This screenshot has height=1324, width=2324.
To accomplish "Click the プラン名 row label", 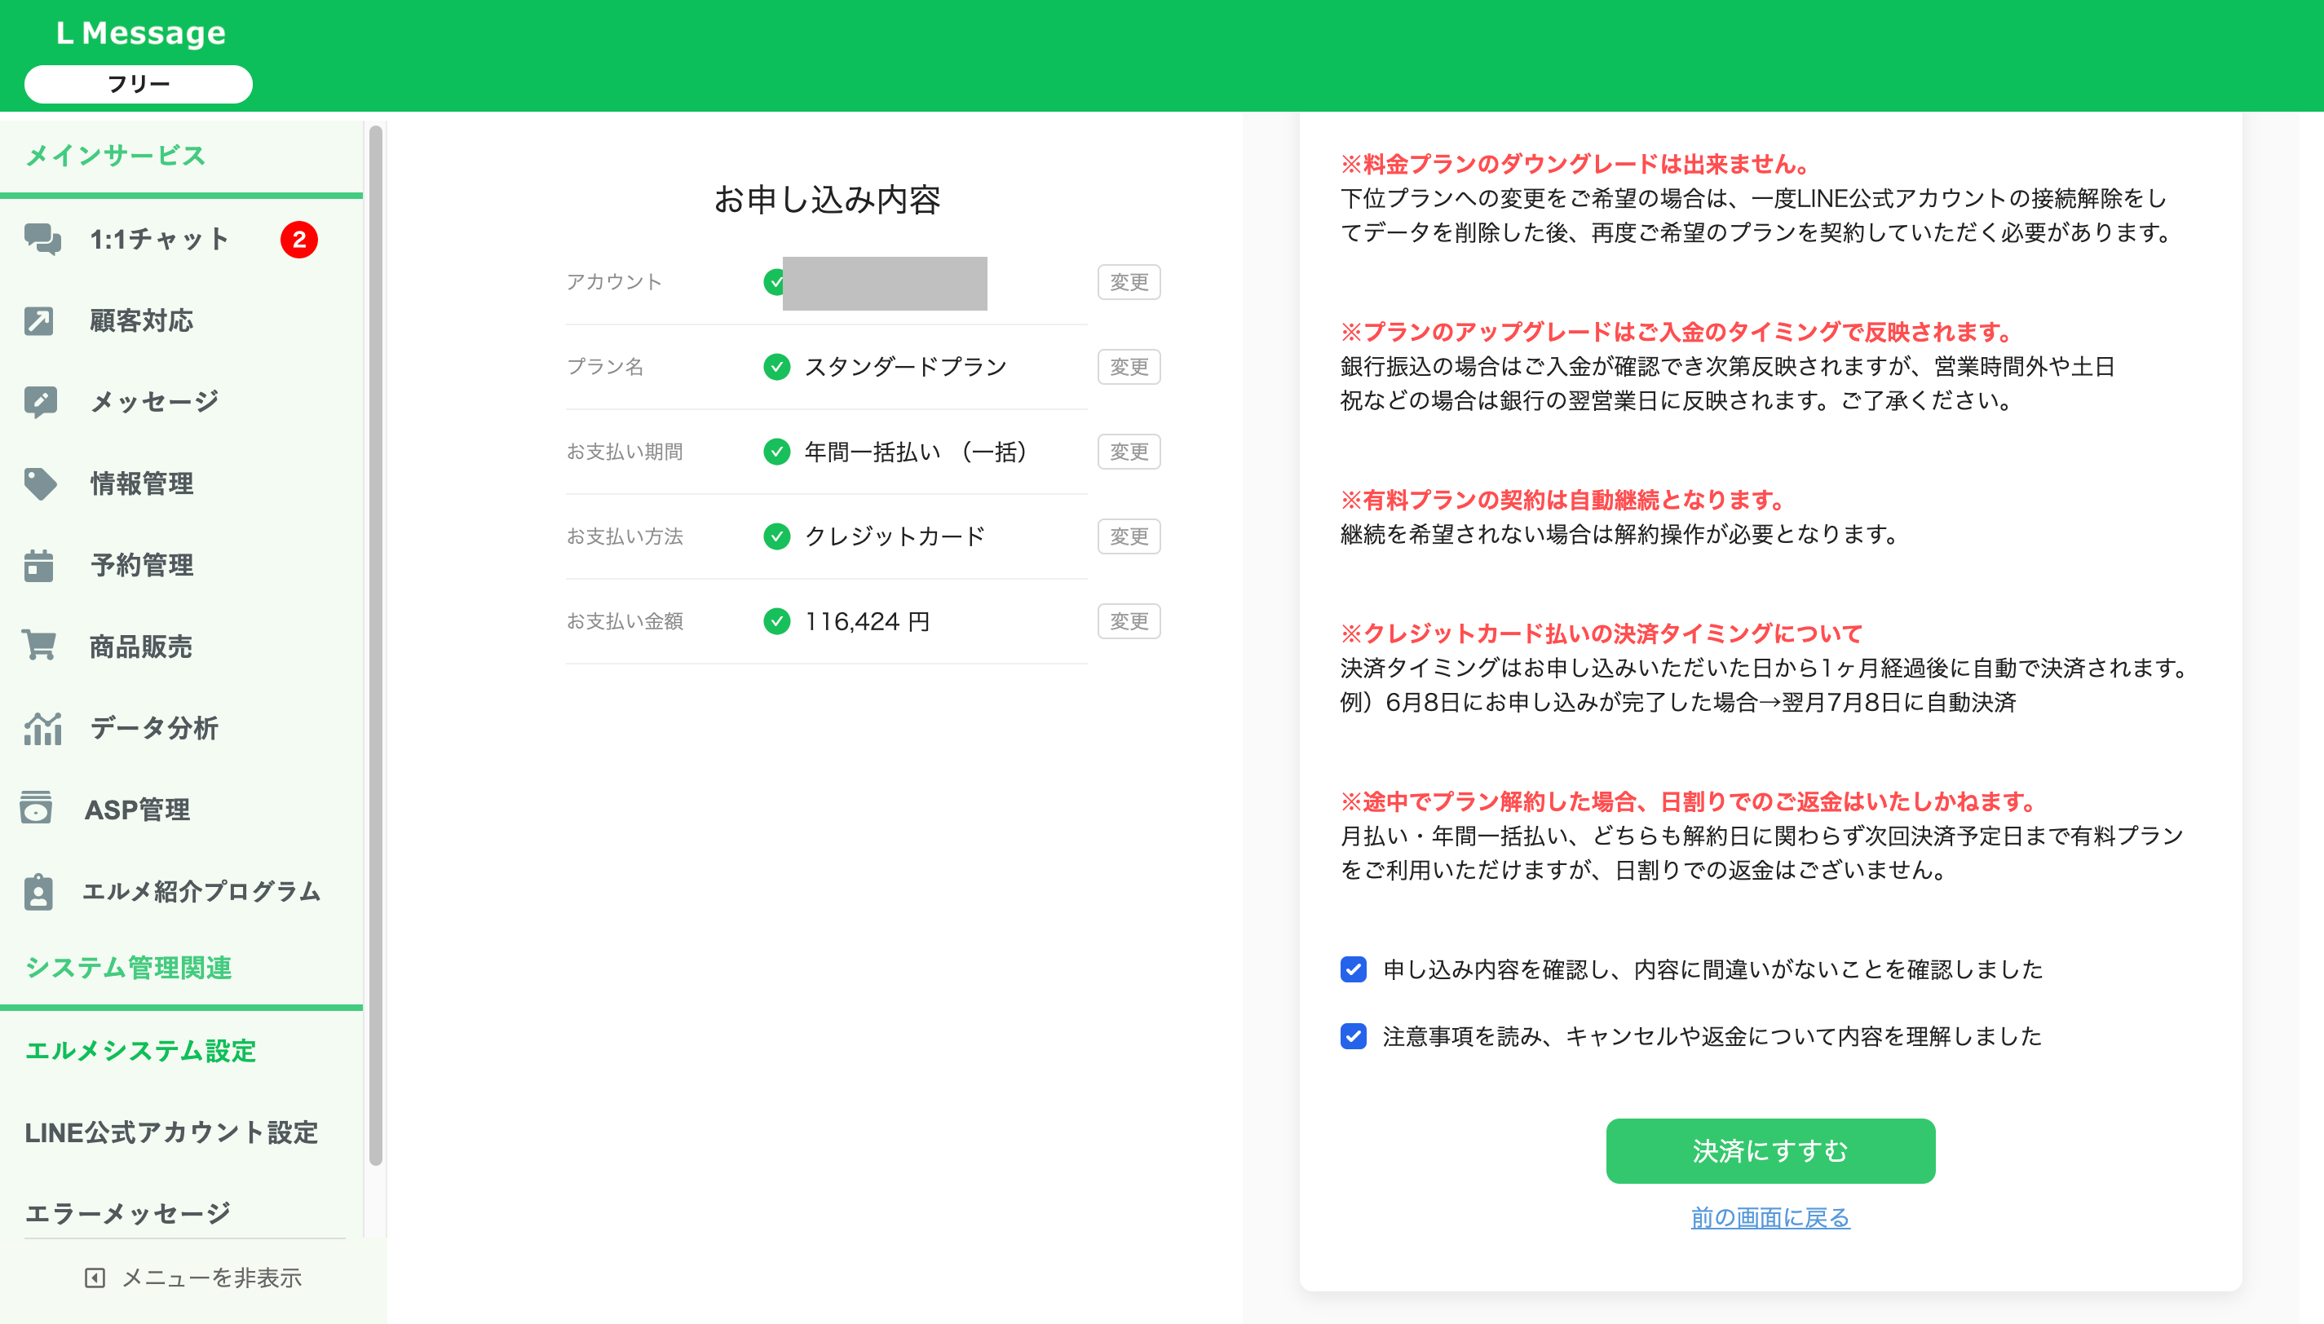I will tap(604, 368).
